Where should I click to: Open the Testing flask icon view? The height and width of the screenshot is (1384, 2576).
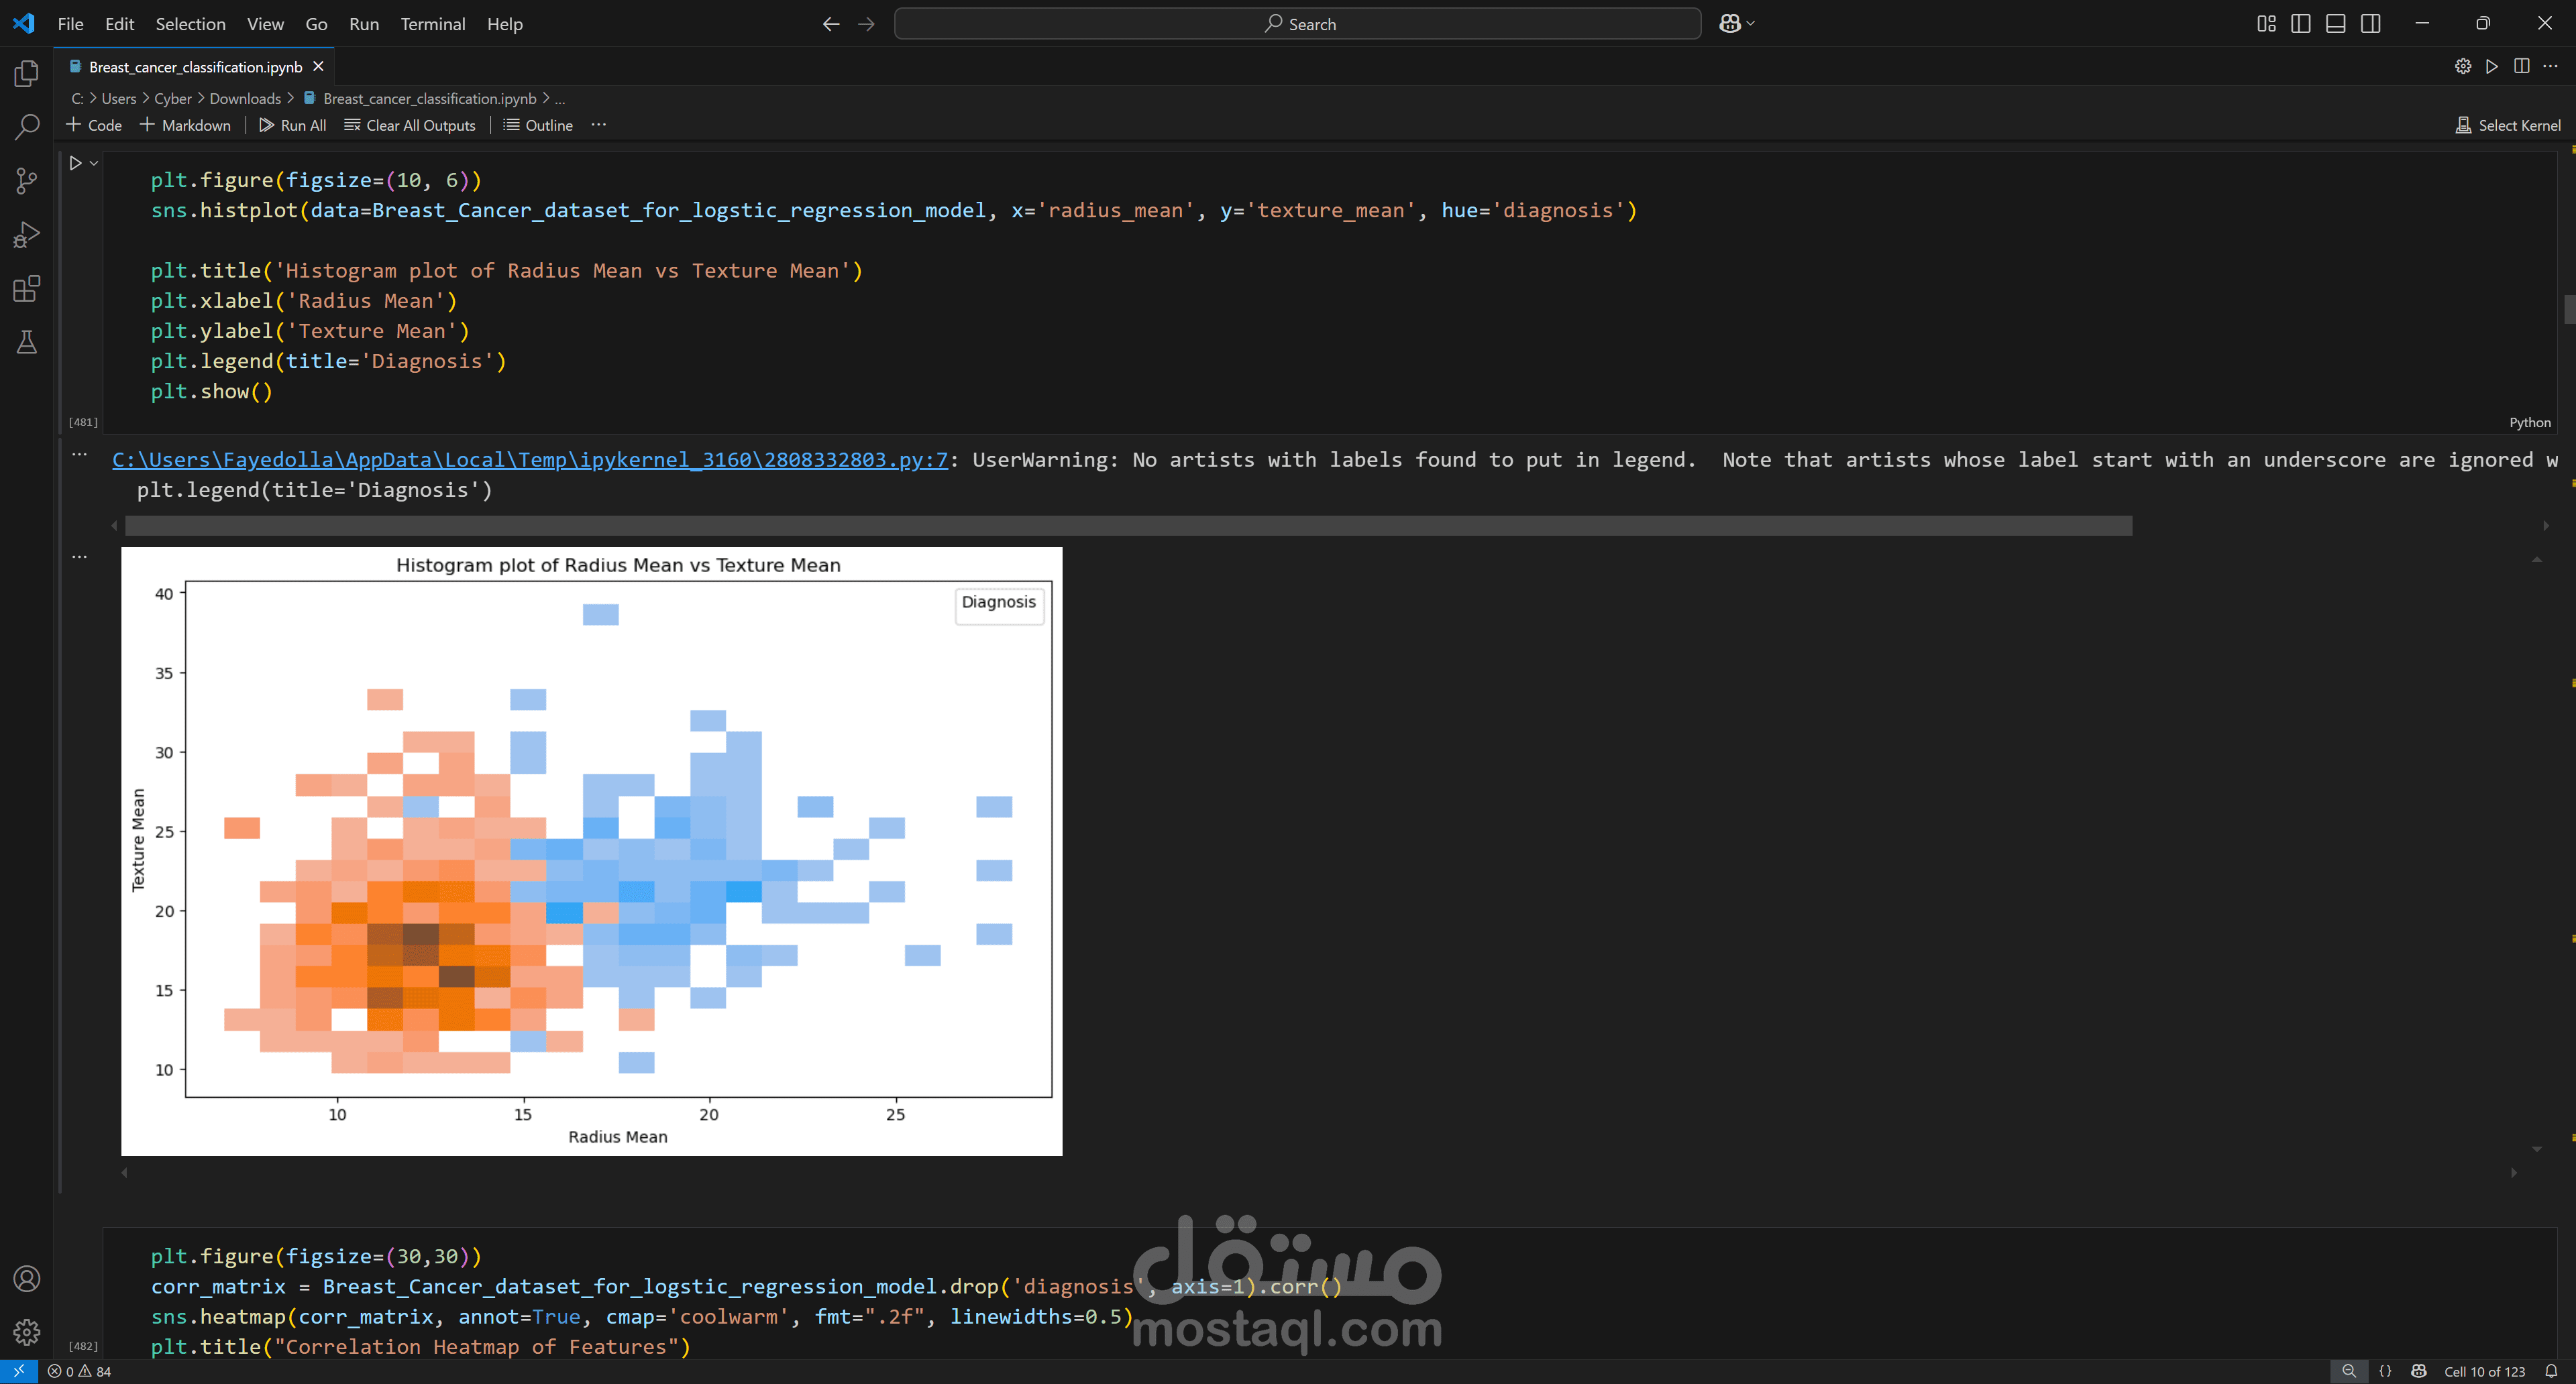point(27,343)
